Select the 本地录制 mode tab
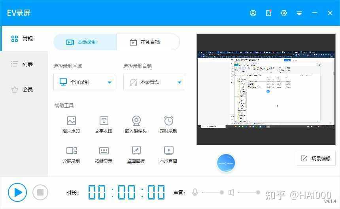Screen dimensions: 340x209 (x=85, y=42)
